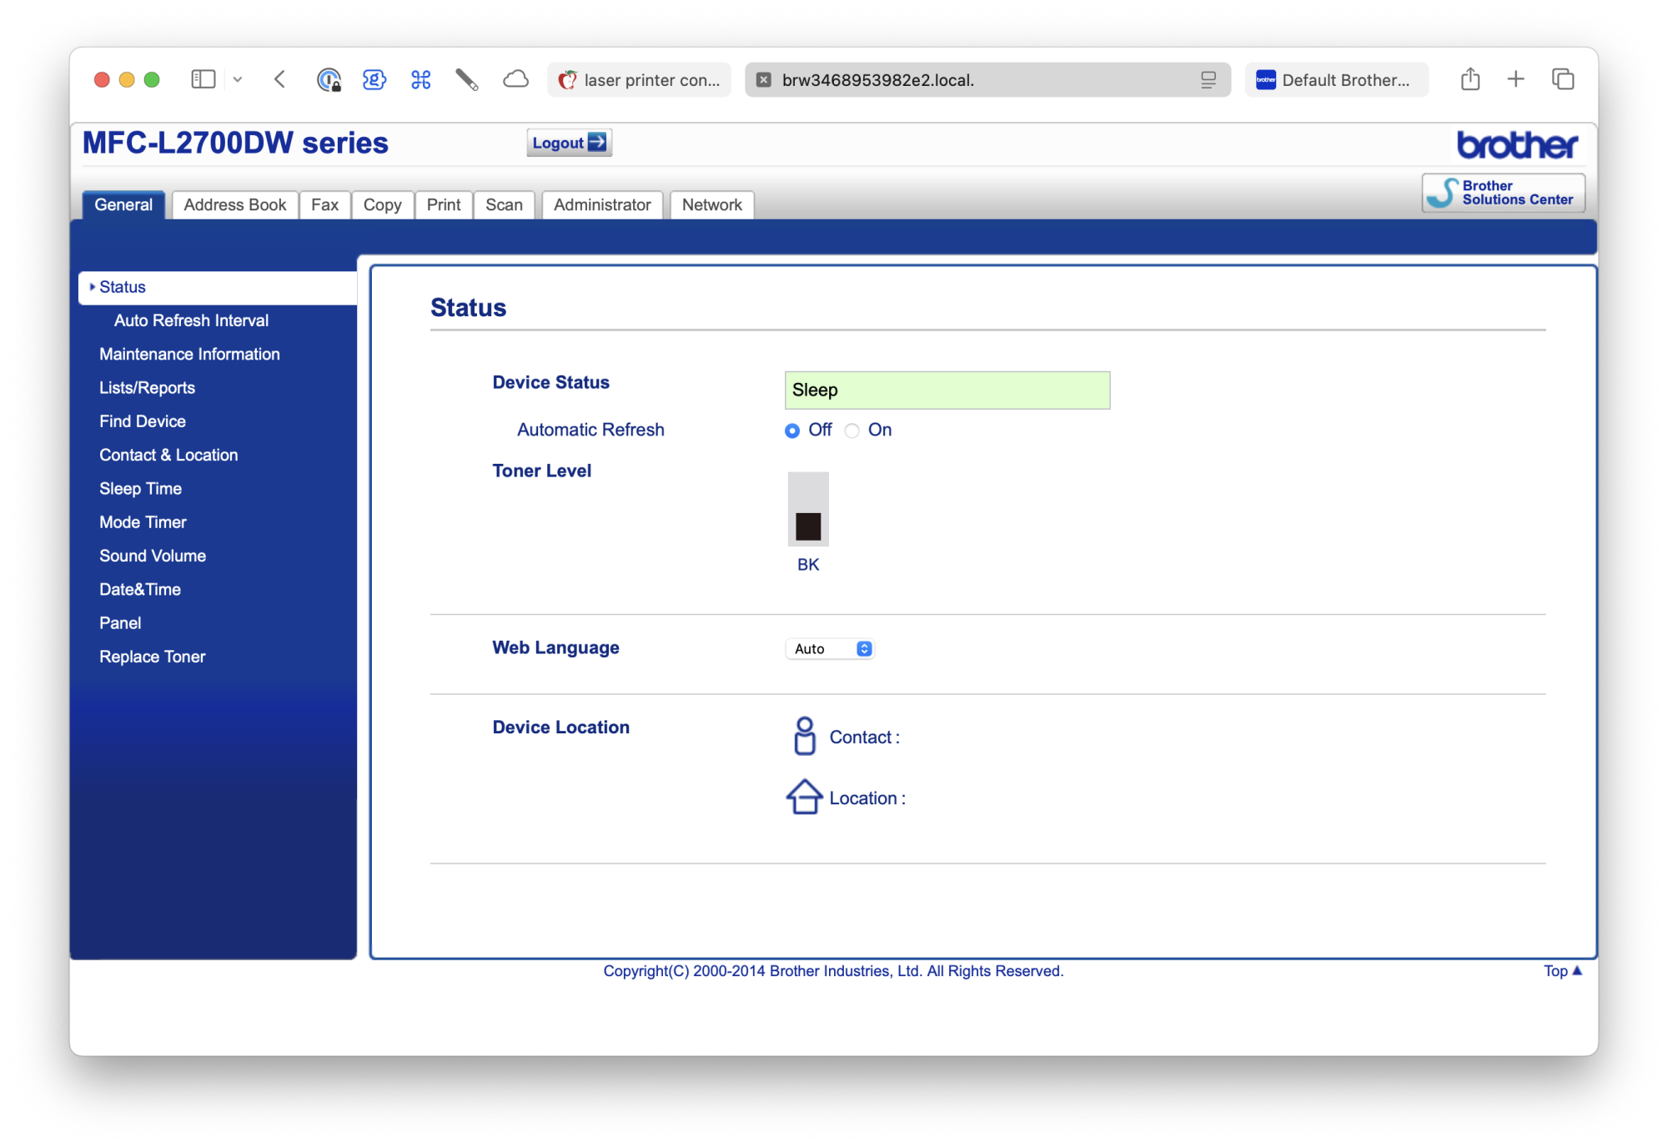Viewport: 1668px width, 1148px height.
Task: Click the sidebar toggle icon in toolbar
Action: [203, 79]
